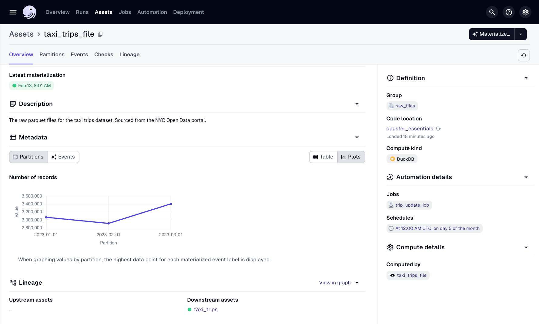The image size is (539, 324).
Task: Click the Materialize button
Action: [x=491, y=34]
